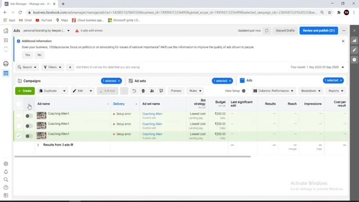Open the more options ellipsis menu
Image resolution: width=359 pixels, height=202 pixels.
click(x=344, y=30)
